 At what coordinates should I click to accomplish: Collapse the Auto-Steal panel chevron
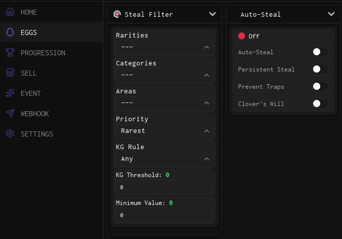point(331,14)
